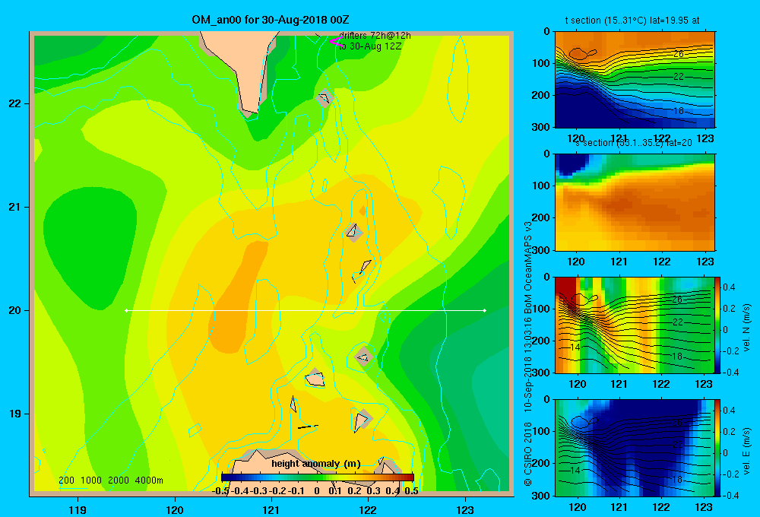Click the 'vel. N (m/s)' colour scale bar
760x517 pixels.
pyautogui.click(x=718, y=325)
